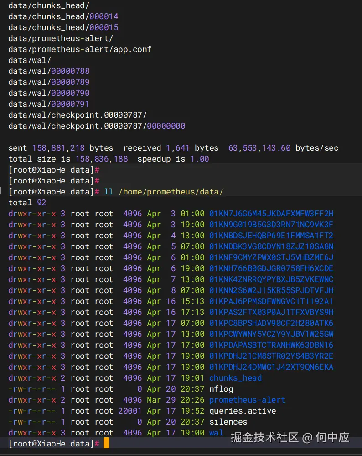This screenshot has width=362, height=456.
Task: Click the chunks_head directory name in listing
Action: coord(235,378)
